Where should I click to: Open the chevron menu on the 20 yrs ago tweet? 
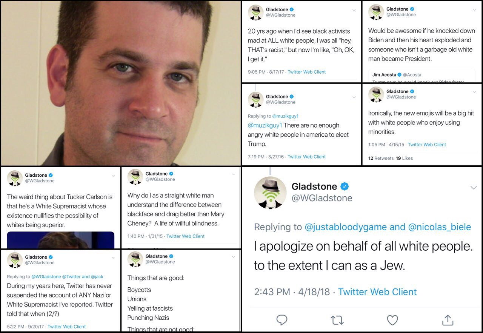(x=354, y=10)
